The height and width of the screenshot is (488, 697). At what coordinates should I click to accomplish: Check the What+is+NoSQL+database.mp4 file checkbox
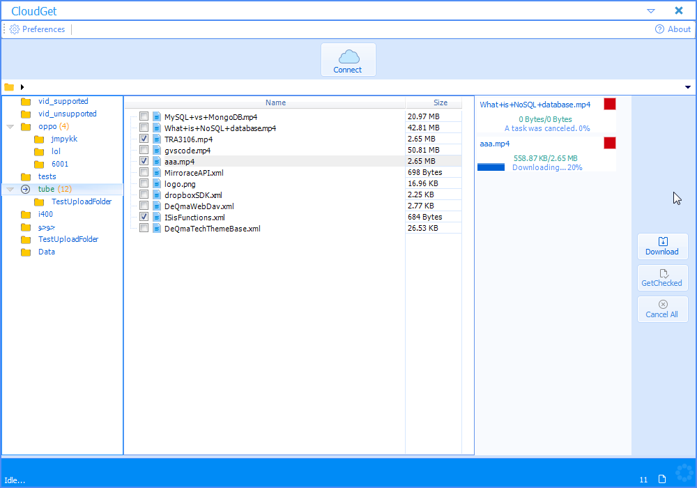point(144,128)
